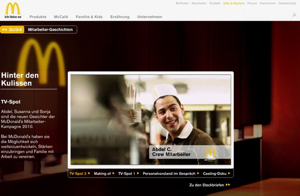300x196 pixels.
Task: Open Personalvorstand im Gespräch video
Action: [x=169, y=173]
